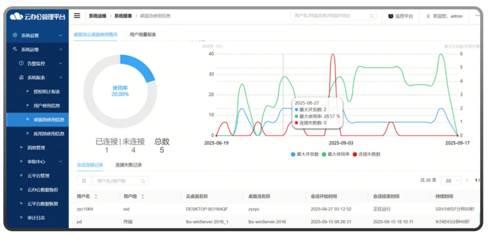The image size is (499, 244).
Task: Collapse the sidebar with the hamburger icon
Action: click(77, 16)
